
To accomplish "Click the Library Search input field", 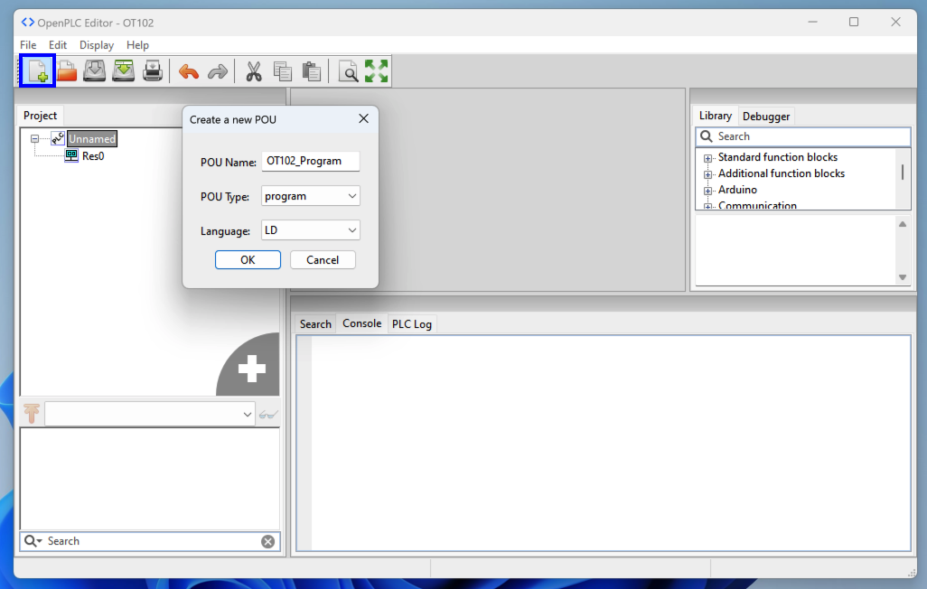I will pyautogui.click(x=803, y=136).
